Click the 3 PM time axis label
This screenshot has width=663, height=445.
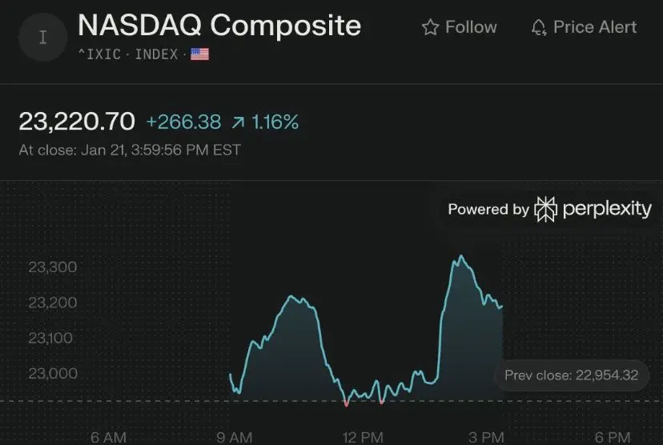coord(487,437)
